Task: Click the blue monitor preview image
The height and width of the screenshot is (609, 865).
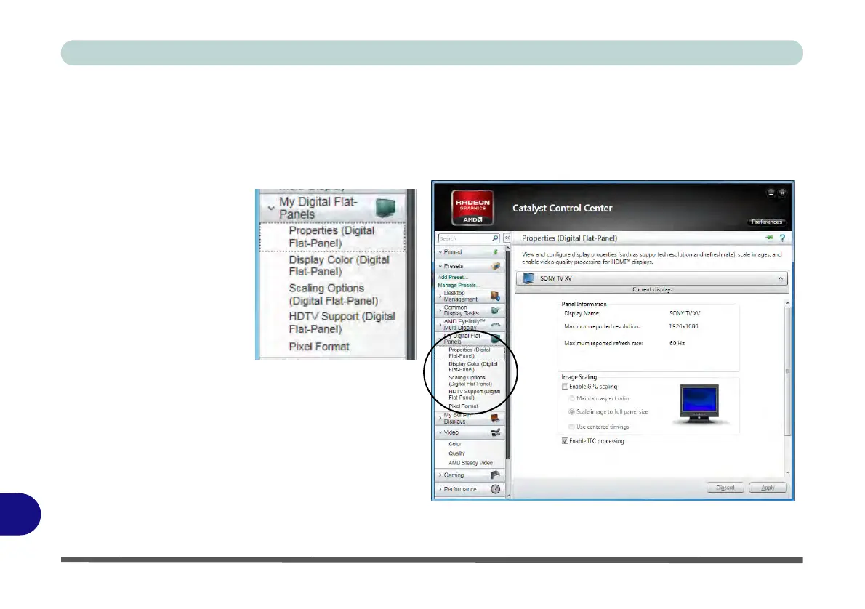Action: coord(699,403)
